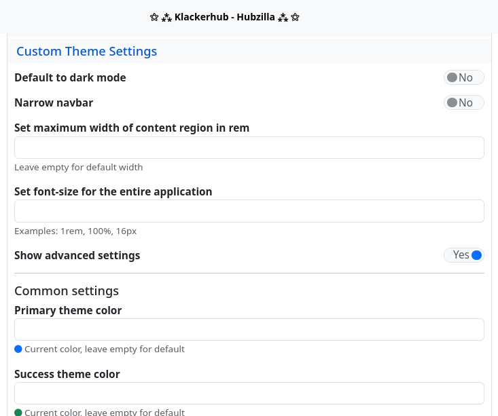
Task: Switch the Default to dark mode toggle
Action: point(463,77)
